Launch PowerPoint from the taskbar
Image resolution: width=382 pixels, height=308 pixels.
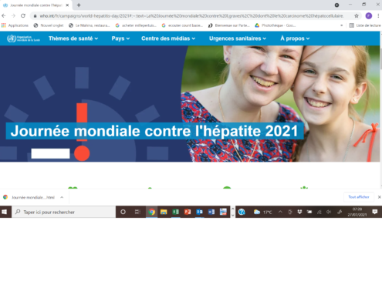[x=188, y=212]
